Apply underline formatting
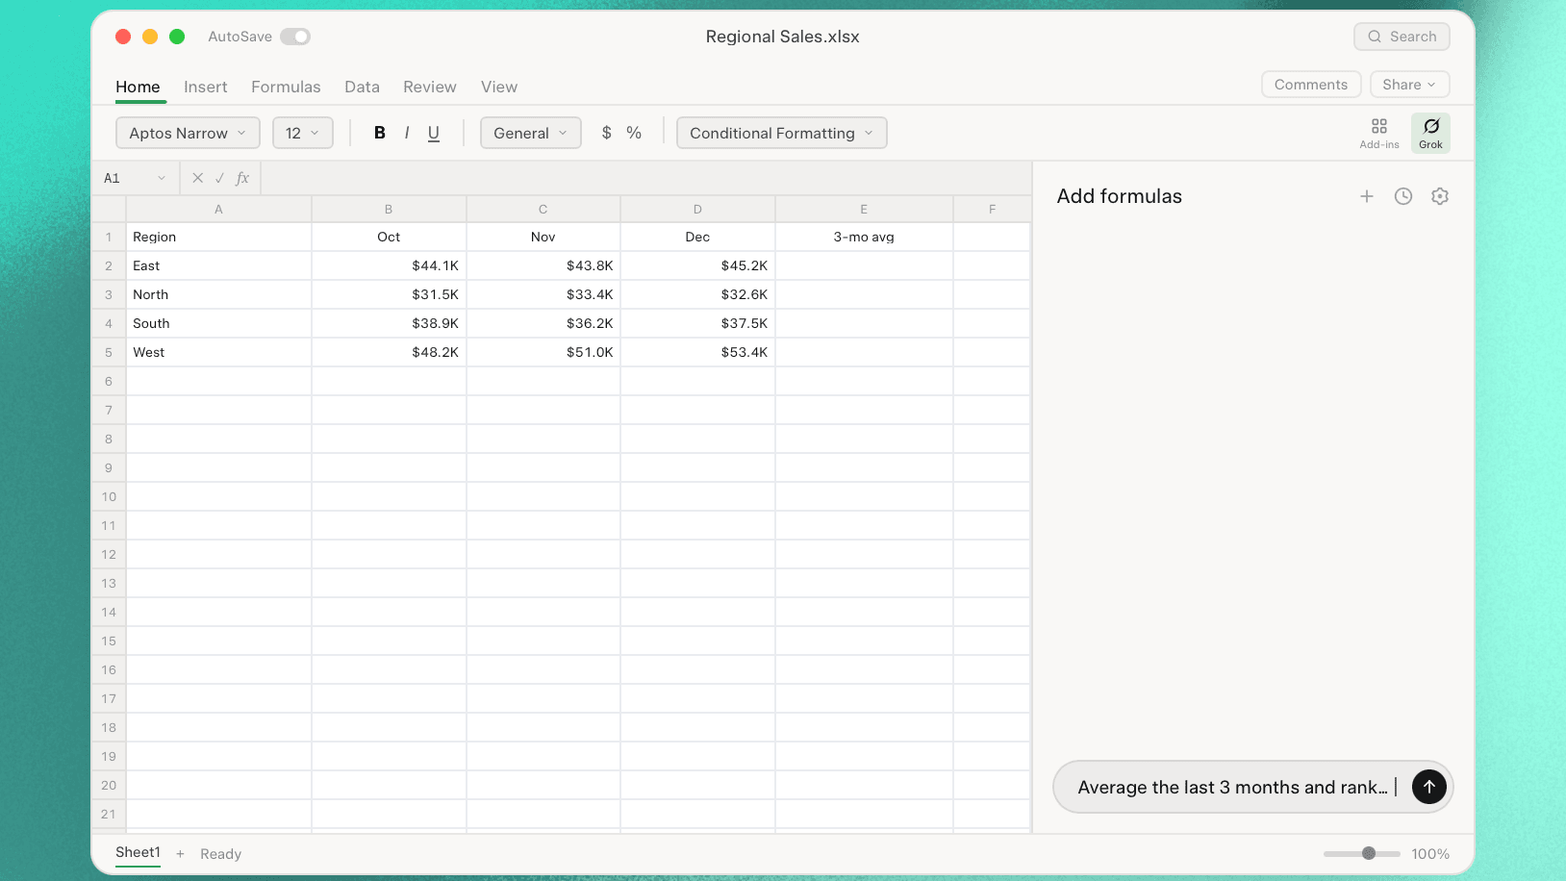 [434, 133]
